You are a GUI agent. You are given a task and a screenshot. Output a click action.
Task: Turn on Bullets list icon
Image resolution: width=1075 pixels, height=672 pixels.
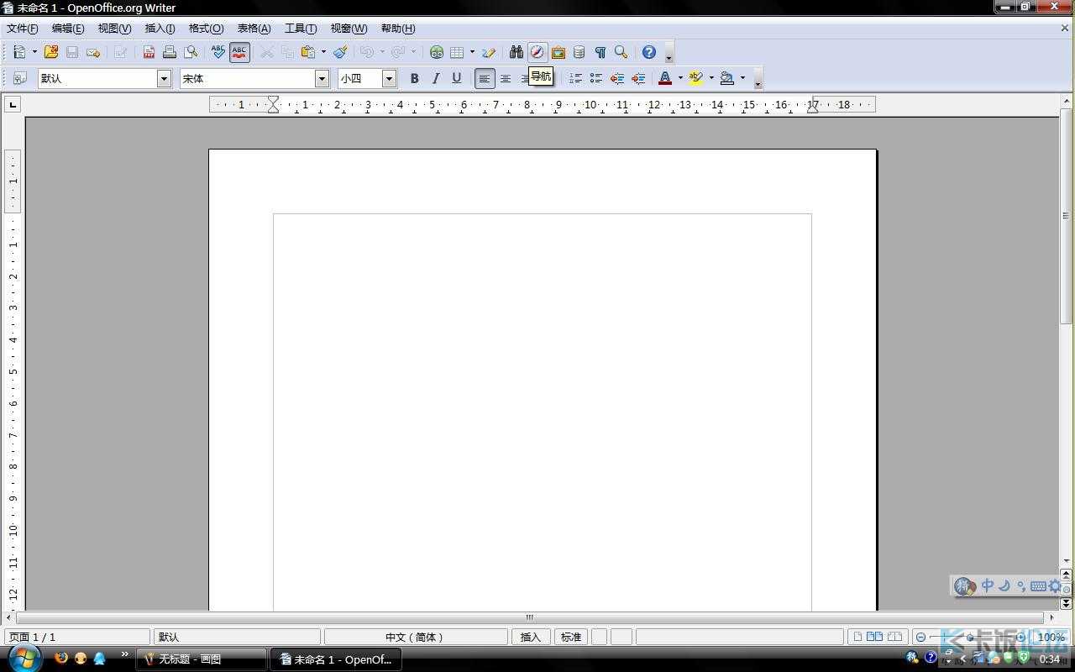[x=596, y=78]
